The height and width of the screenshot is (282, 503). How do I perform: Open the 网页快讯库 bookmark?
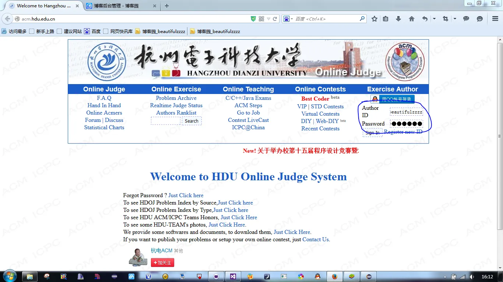(118, 32)
